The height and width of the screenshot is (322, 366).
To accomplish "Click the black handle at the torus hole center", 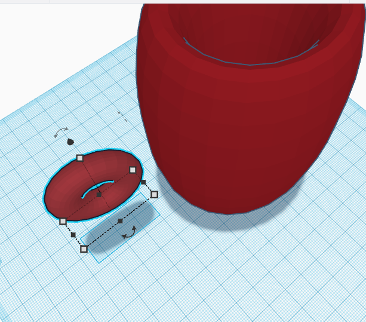I will pos(99,195).
